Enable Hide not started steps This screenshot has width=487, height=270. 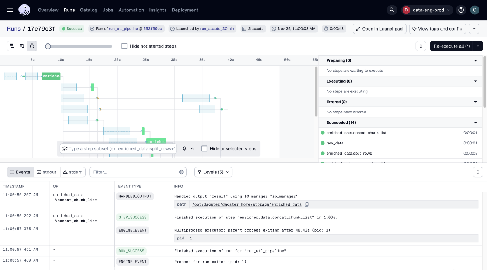coord(125,46)
